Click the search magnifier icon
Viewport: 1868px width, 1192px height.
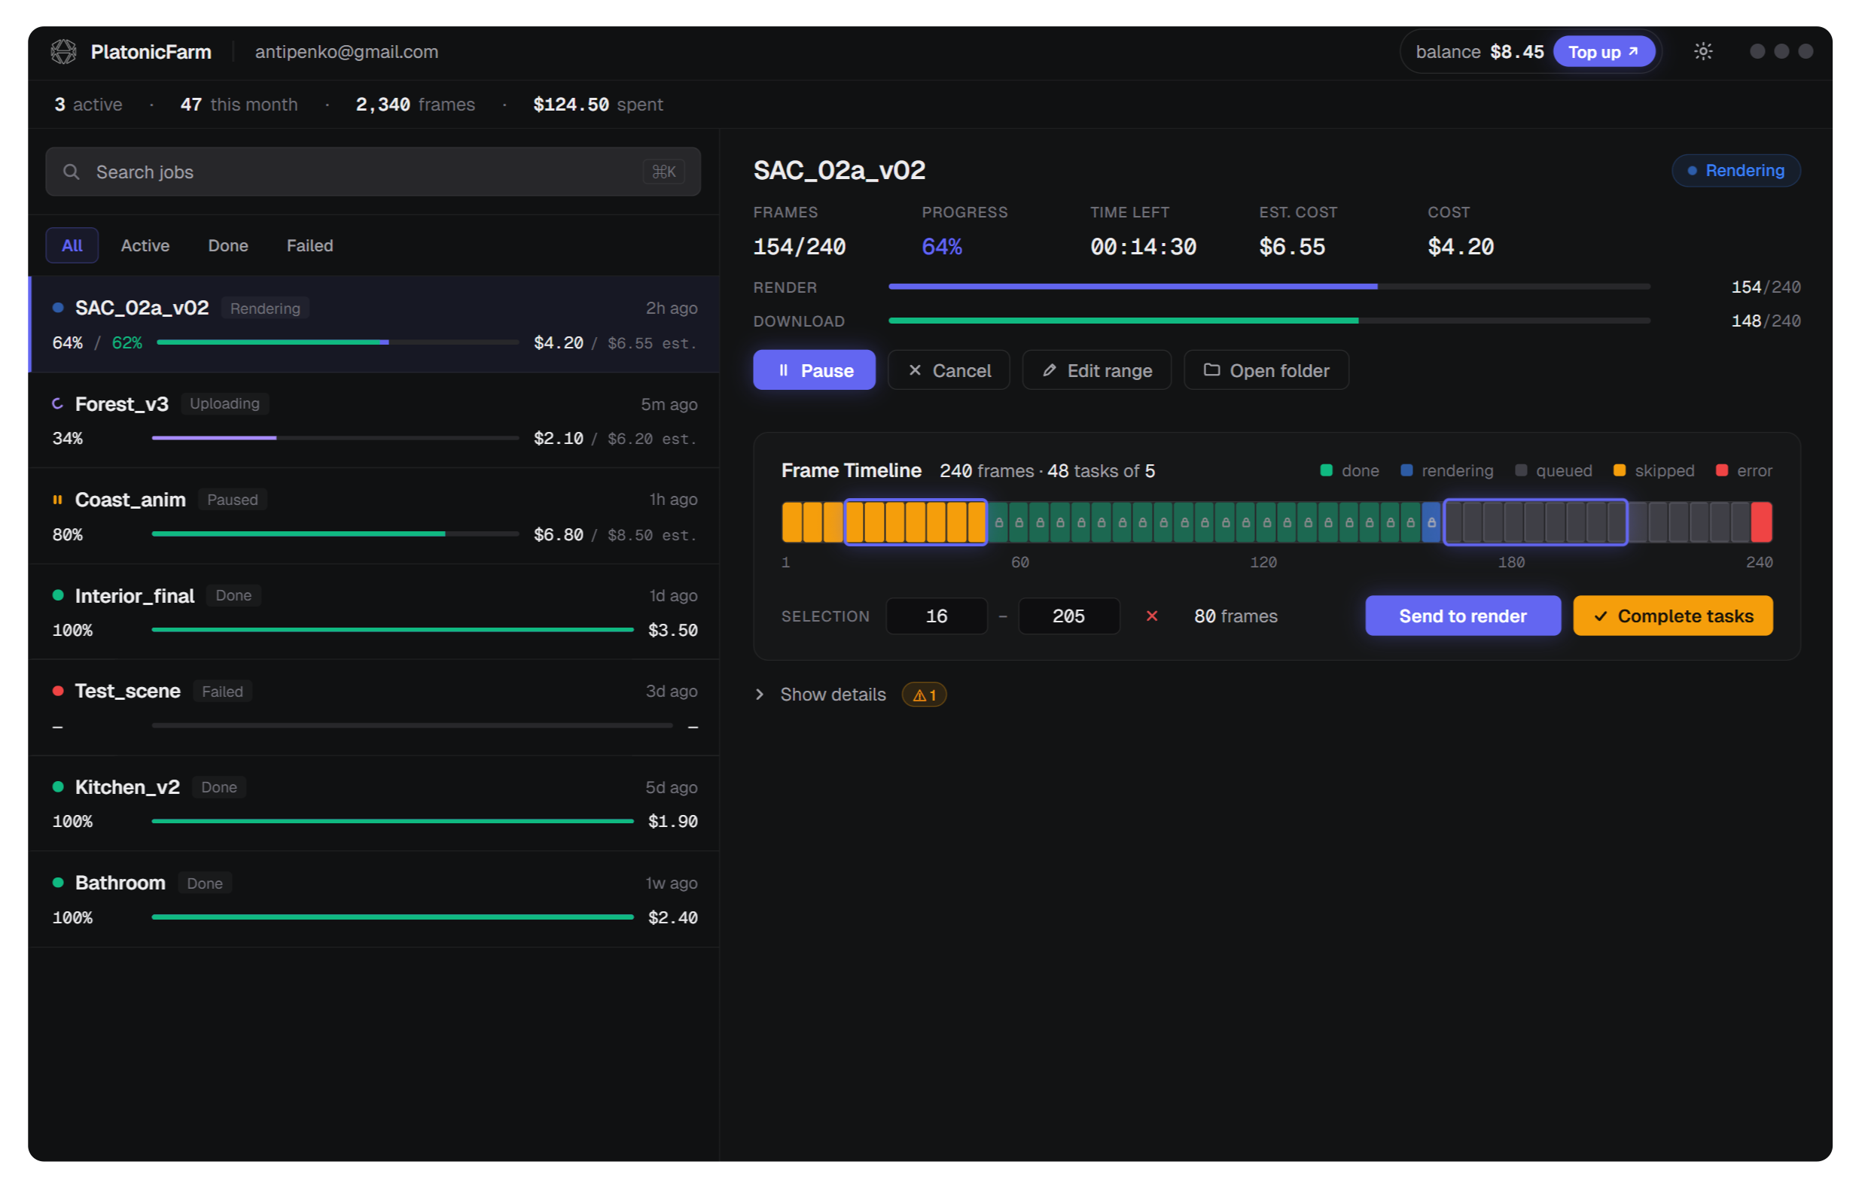pos(72,172)
